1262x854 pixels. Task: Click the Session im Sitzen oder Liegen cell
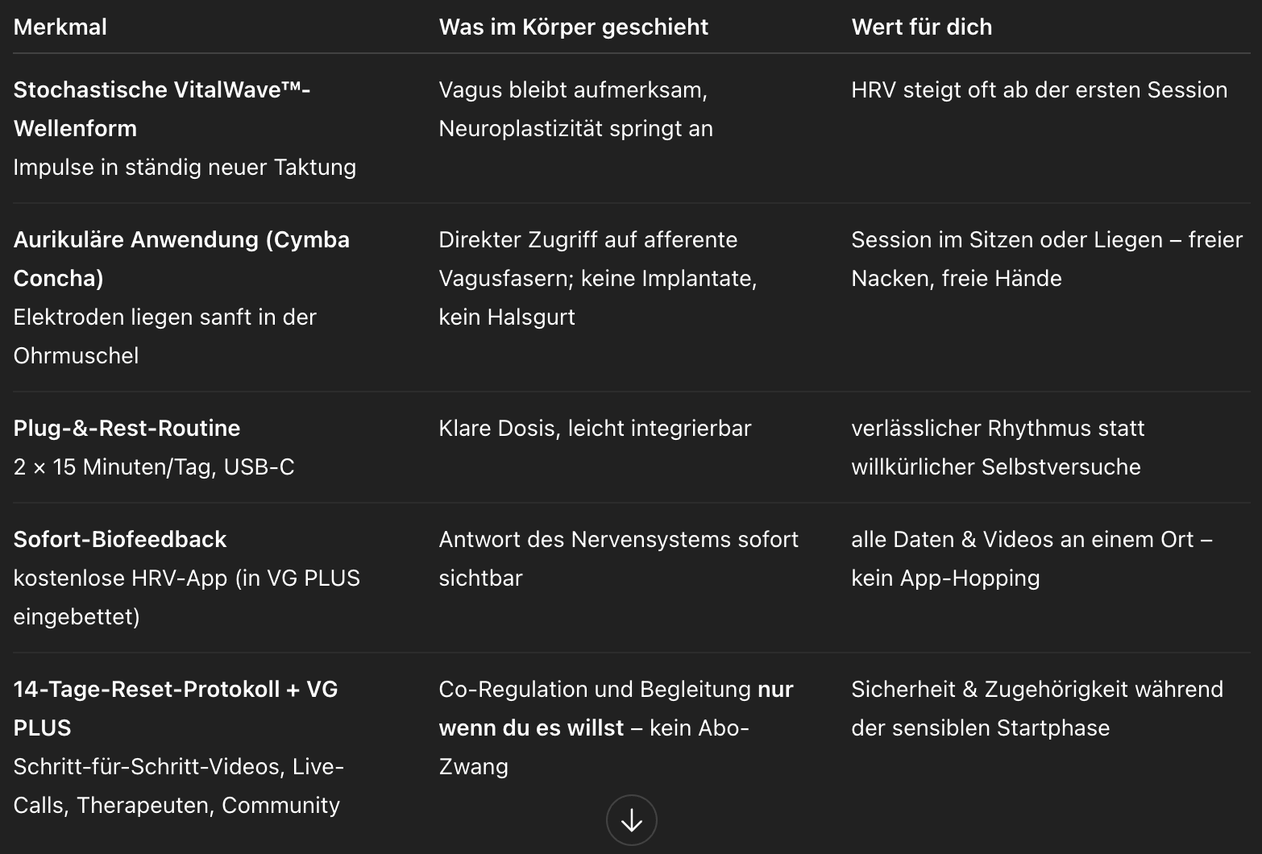[x=1047, y=259]
